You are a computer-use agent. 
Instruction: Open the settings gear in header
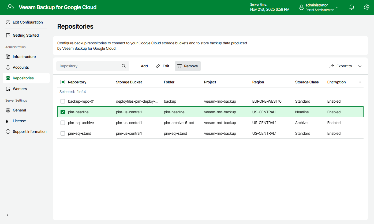click(x=367, y=7)
